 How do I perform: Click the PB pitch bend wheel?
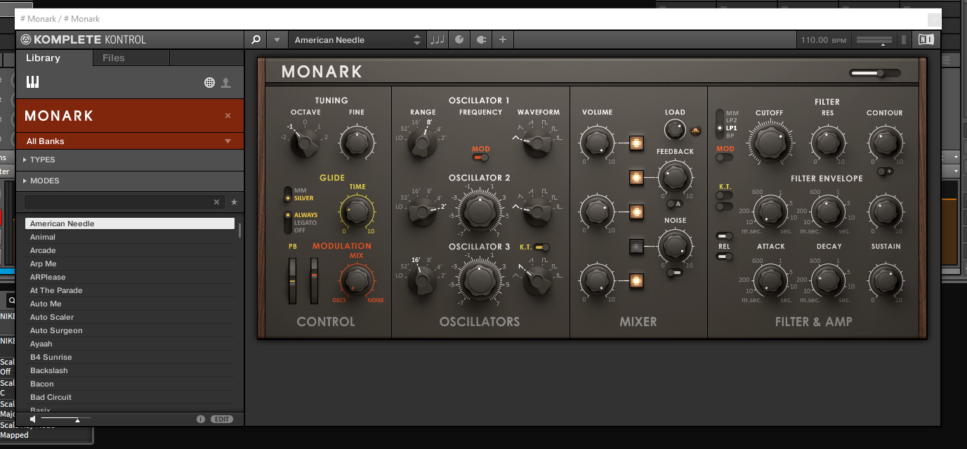click(294, 280)
